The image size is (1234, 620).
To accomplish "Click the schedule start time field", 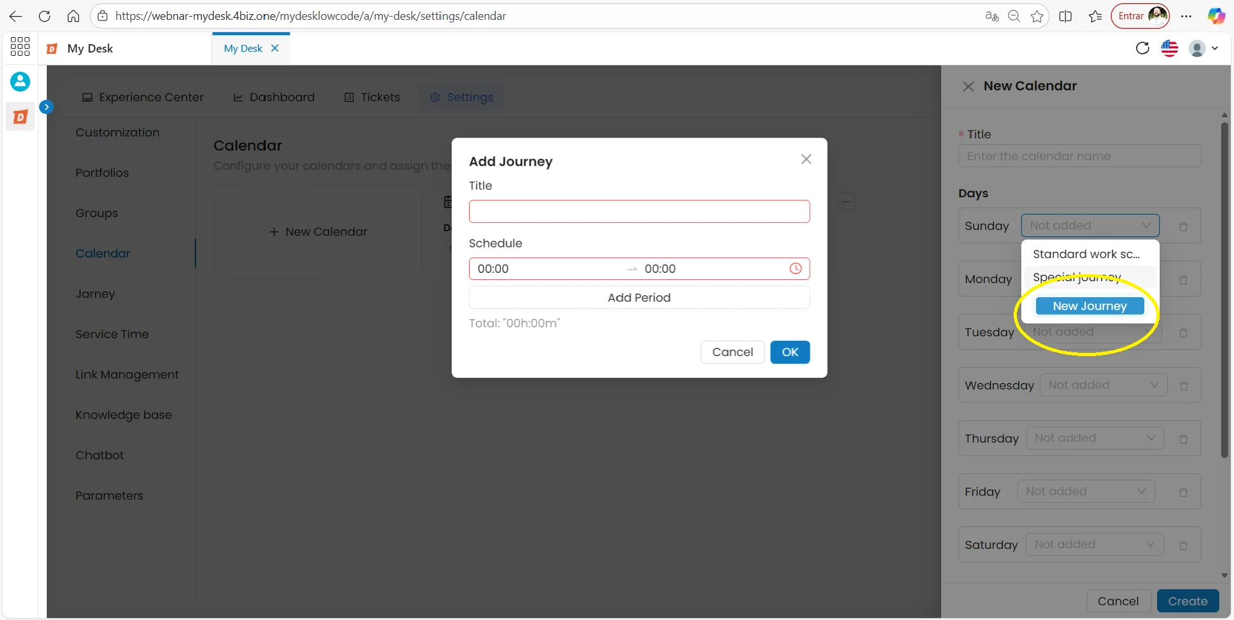I will click(x=548, y=269).
